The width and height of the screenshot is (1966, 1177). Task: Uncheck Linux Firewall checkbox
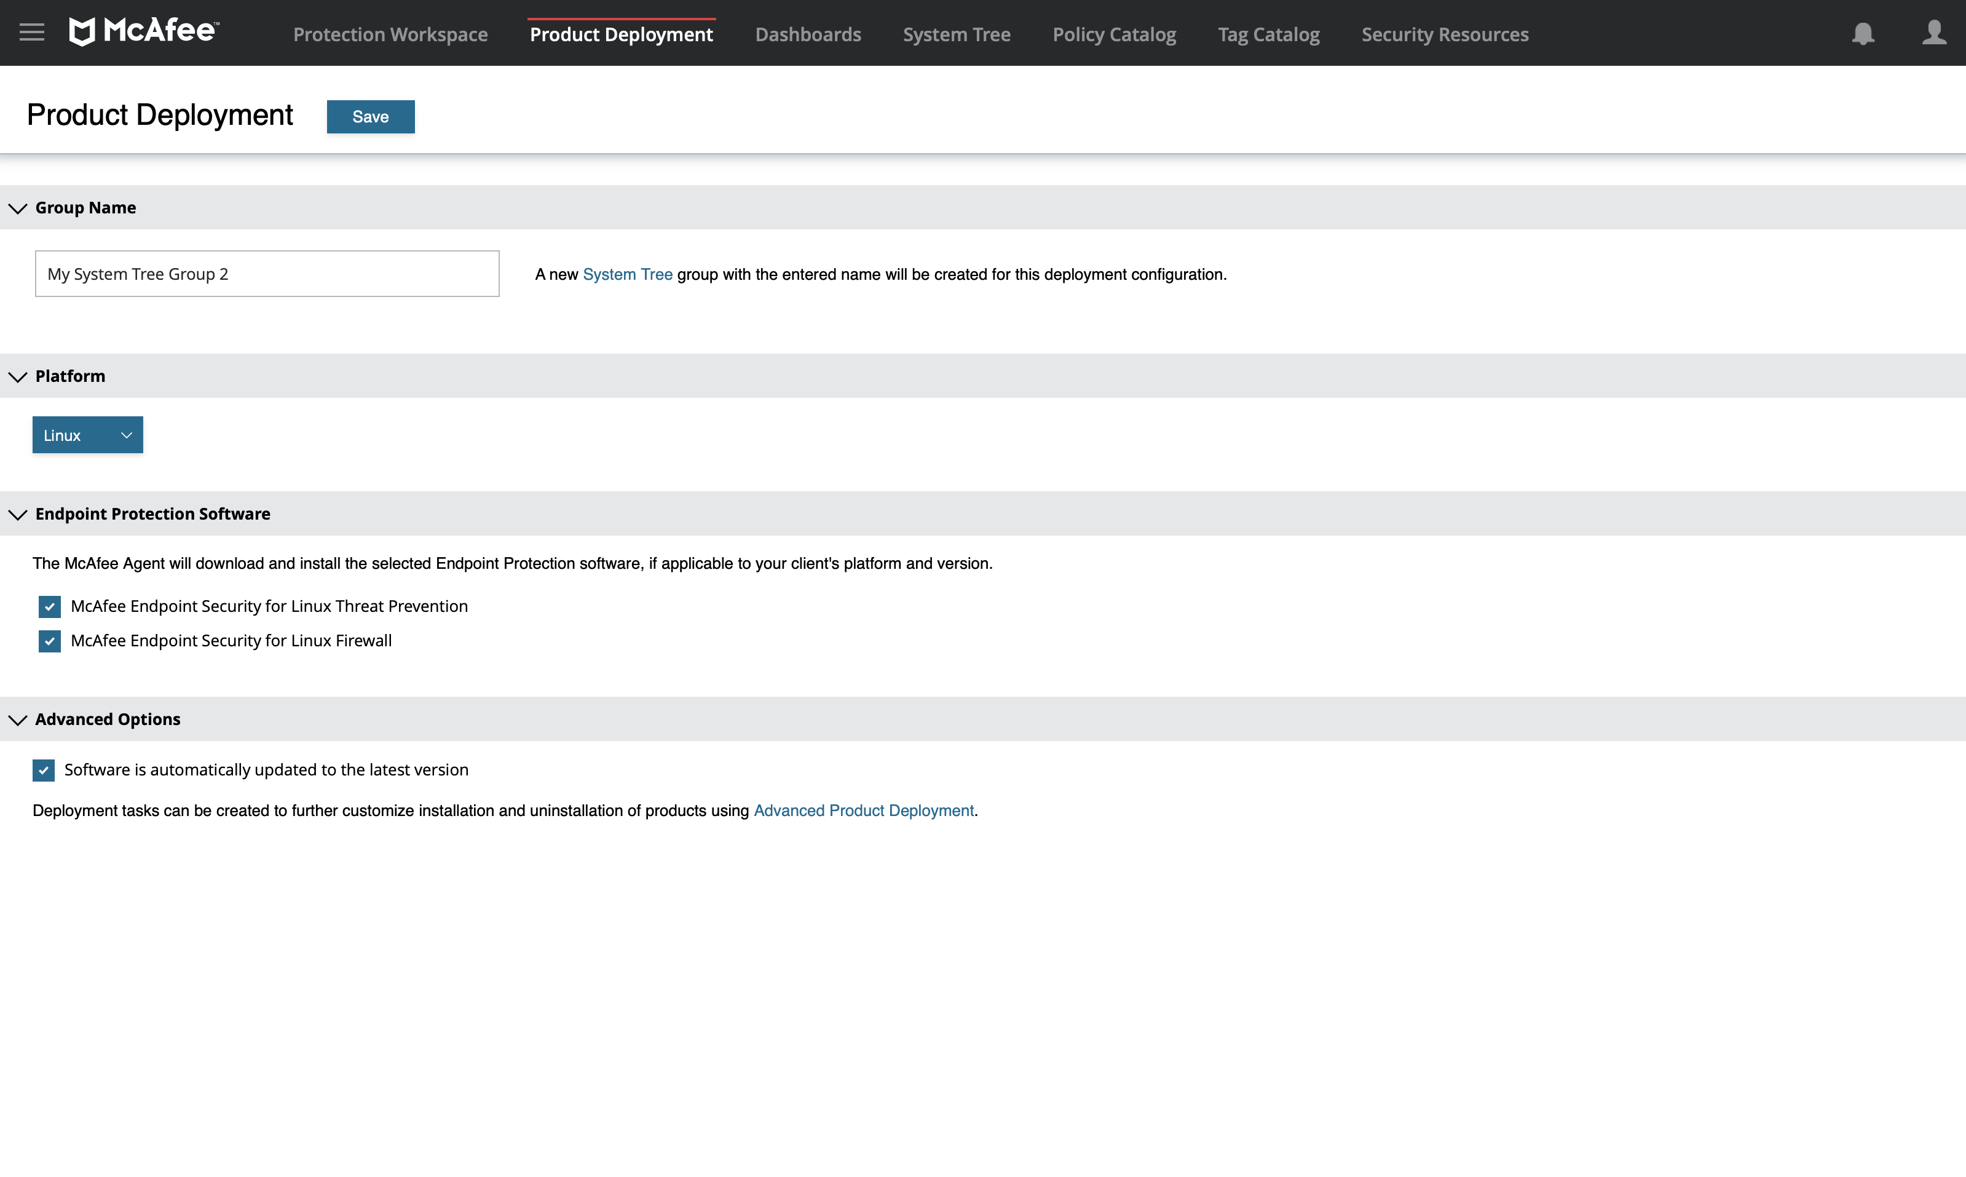pyautogui.click(x=49, y=641)
